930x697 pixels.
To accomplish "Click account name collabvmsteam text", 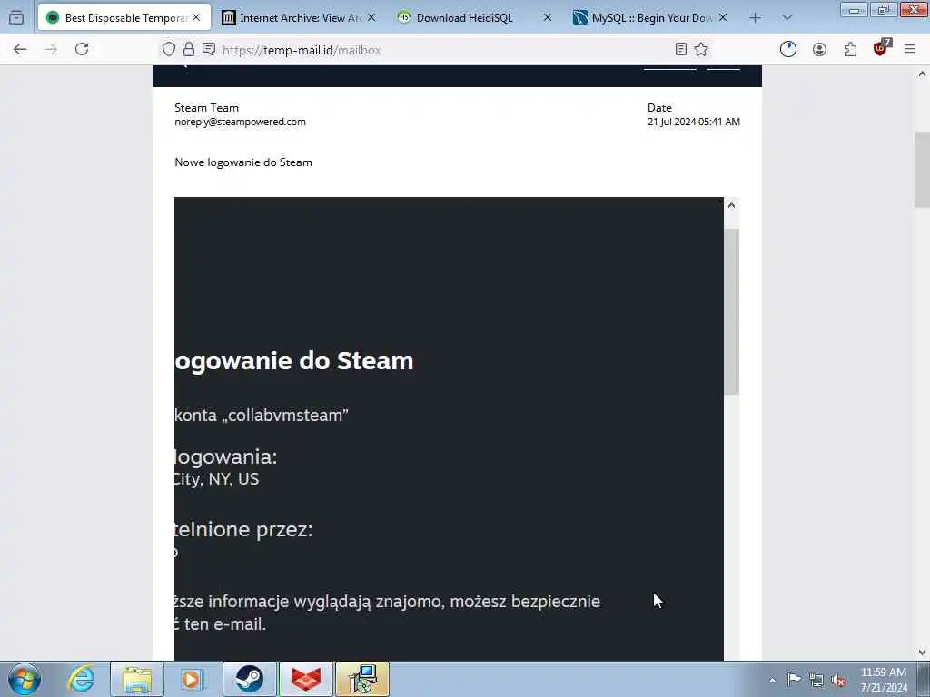I will click(284, 415).
